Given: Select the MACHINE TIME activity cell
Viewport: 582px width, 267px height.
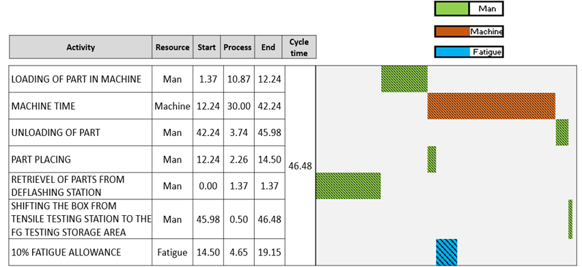Looking at the screenshot, I should point(81,106).
